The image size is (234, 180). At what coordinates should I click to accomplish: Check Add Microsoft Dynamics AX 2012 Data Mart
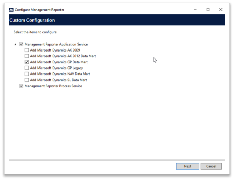(x=27, y=56)
